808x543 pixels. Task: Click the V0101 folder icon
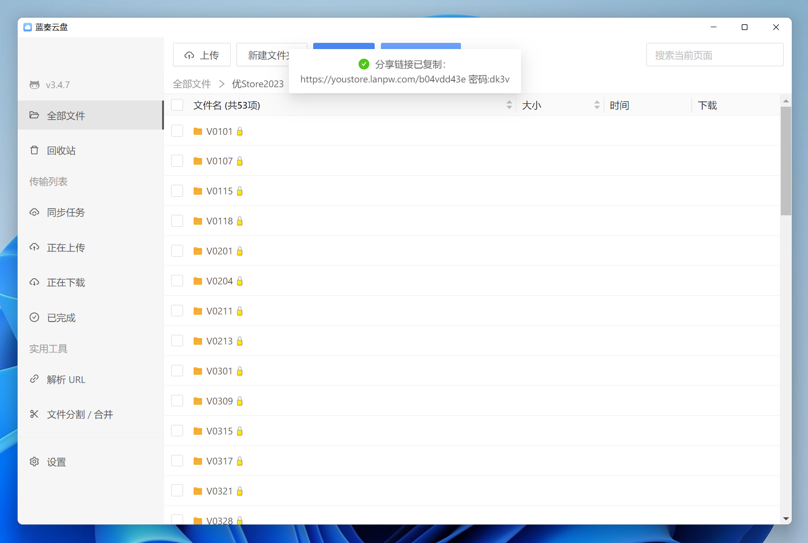pyautogui.click(x=198, y=131)
